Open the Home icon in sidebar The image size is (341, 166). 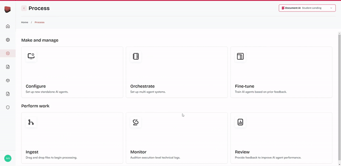pyautogui.click(x=8, y=26)
